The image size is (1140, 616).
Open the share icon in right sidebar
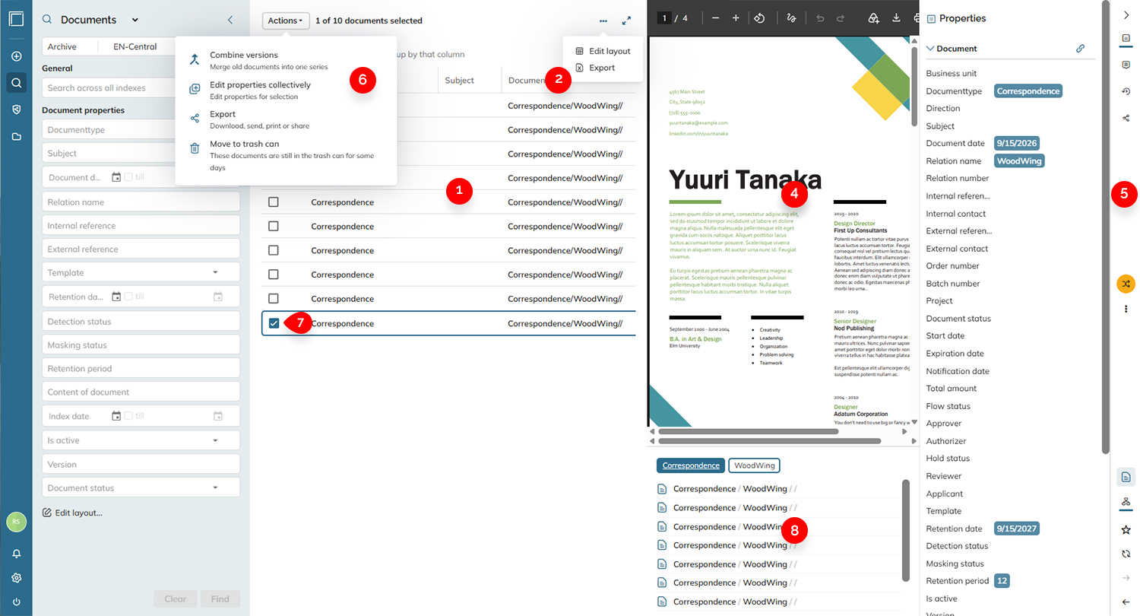(x=1126, y=118)
